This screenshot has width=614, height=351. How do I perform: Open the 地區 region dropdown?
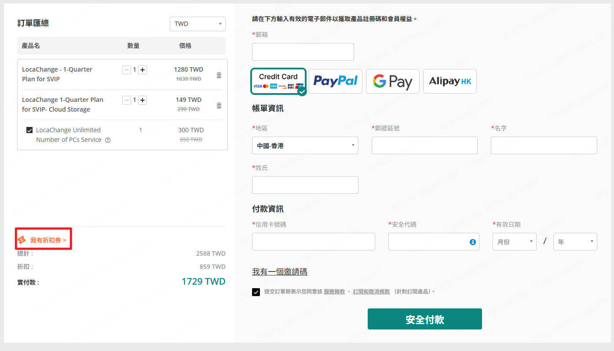pos(305,145)
